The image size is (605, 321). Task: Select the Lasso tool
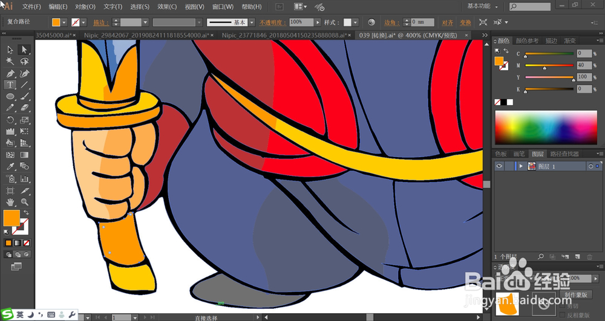click(x=24, y=61)
